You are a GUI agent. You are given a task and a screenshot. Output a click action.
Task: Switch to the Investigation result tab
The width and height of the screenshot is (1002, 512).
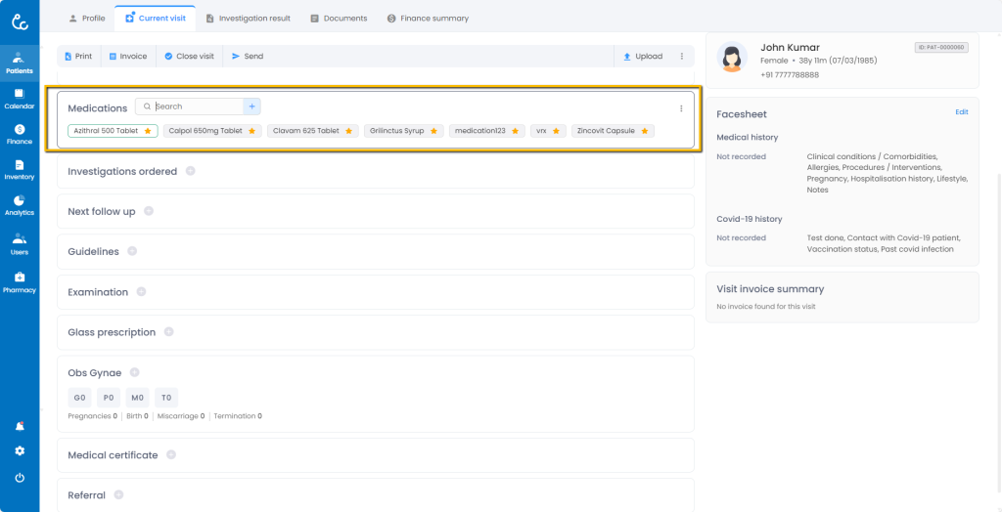(248, 19)
